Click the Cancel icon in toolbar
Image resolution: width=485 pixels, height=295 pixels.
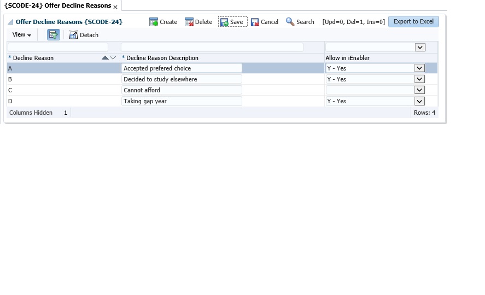[x=255, y=22]
